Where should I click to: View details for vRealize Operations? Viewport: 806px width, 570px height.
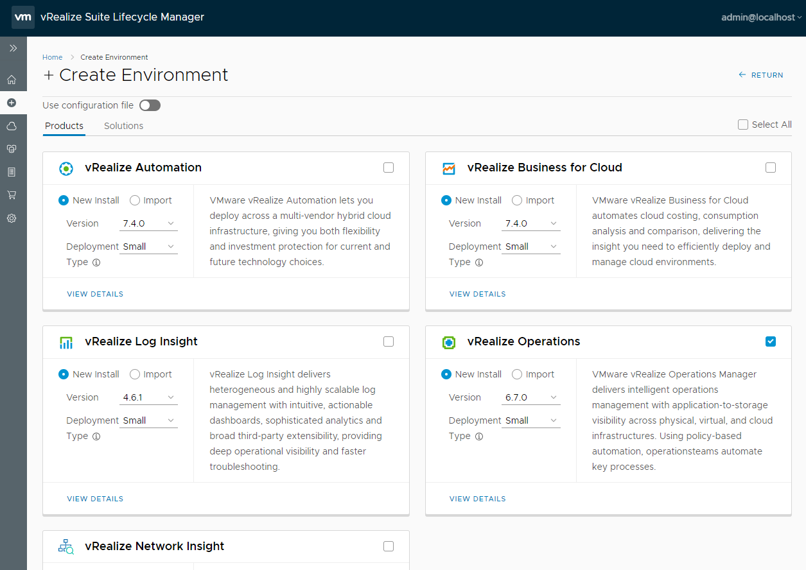tap(478, 499)
